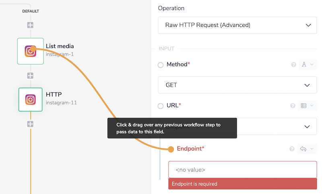Image resolution: width=322 pixels, height=194 pixels.
Task: Click the HTTP step label
Action: [54, 95]
